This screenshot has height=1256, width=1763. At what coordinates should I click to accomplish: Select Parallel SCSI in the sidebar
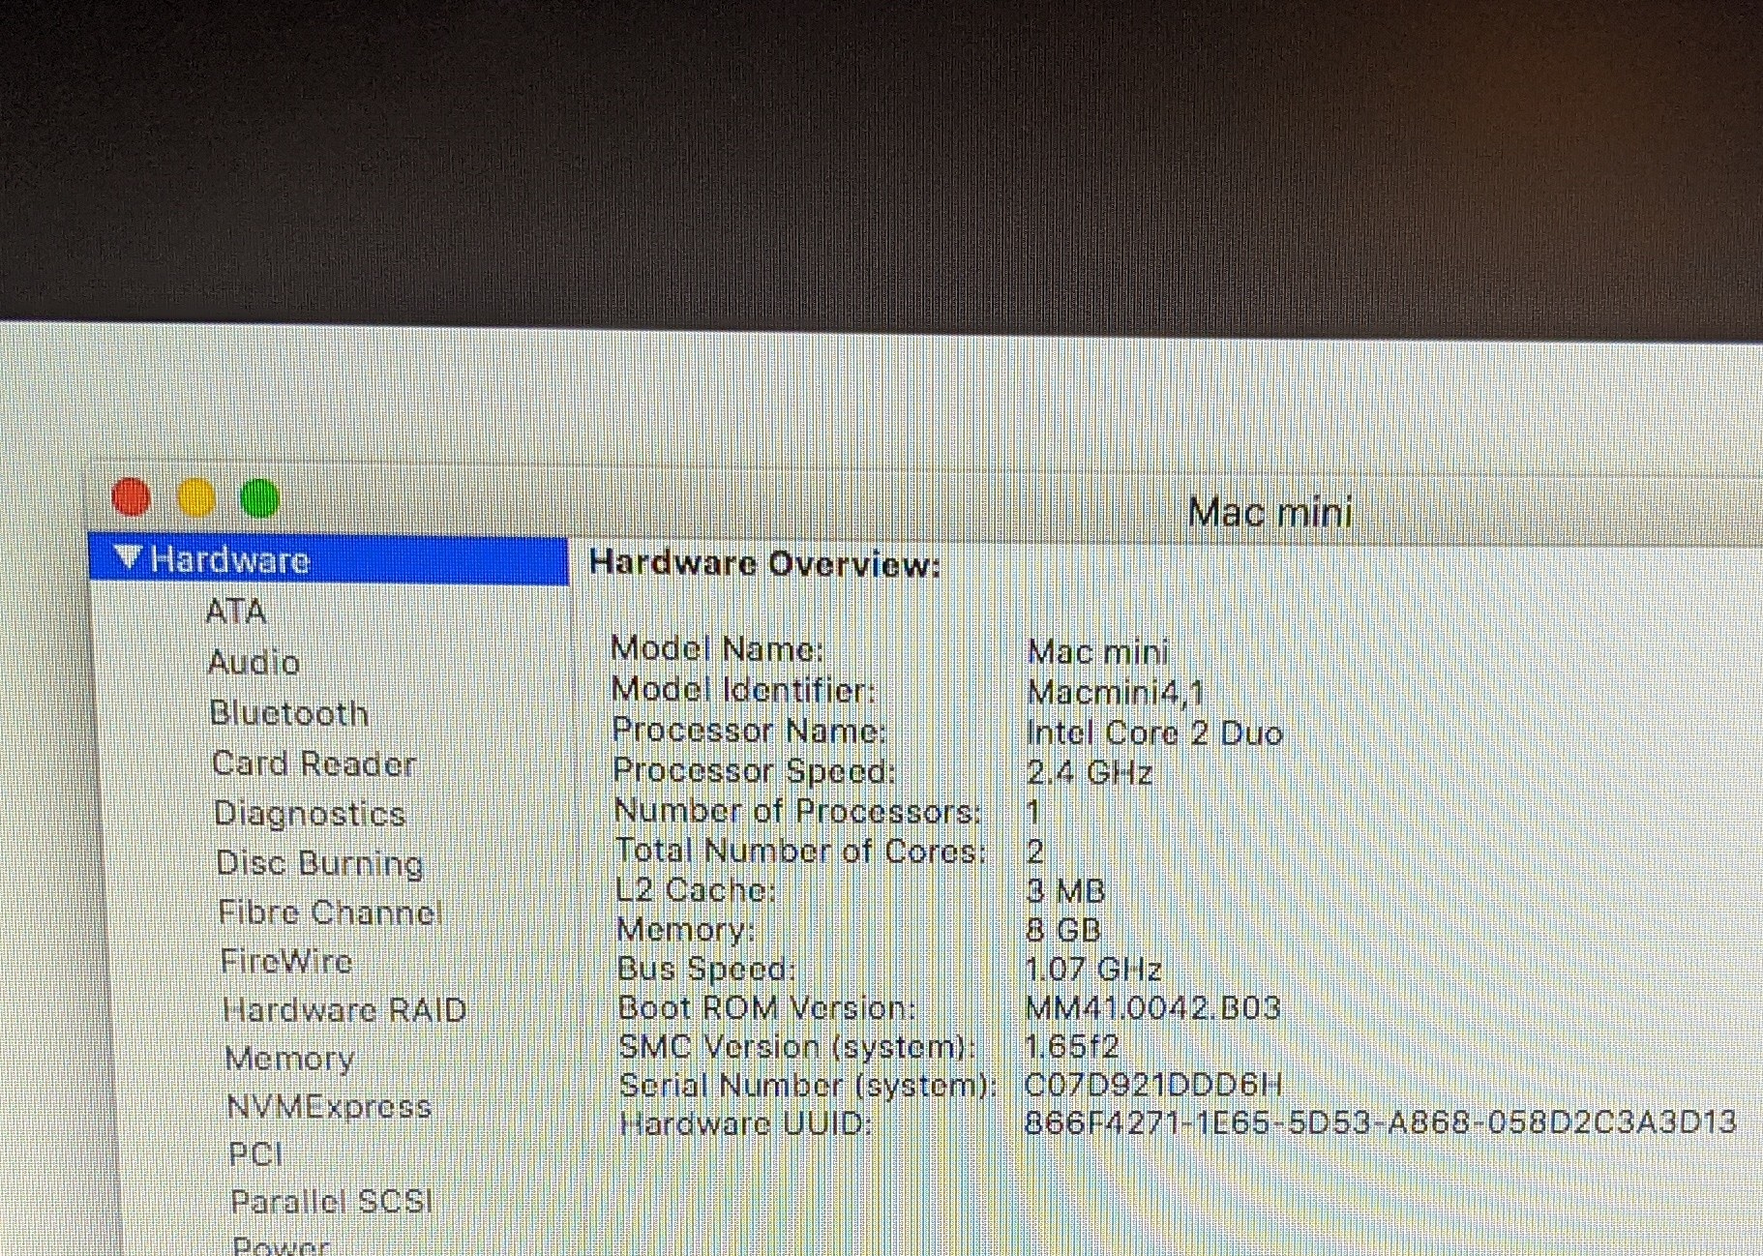click(331, 1201)
